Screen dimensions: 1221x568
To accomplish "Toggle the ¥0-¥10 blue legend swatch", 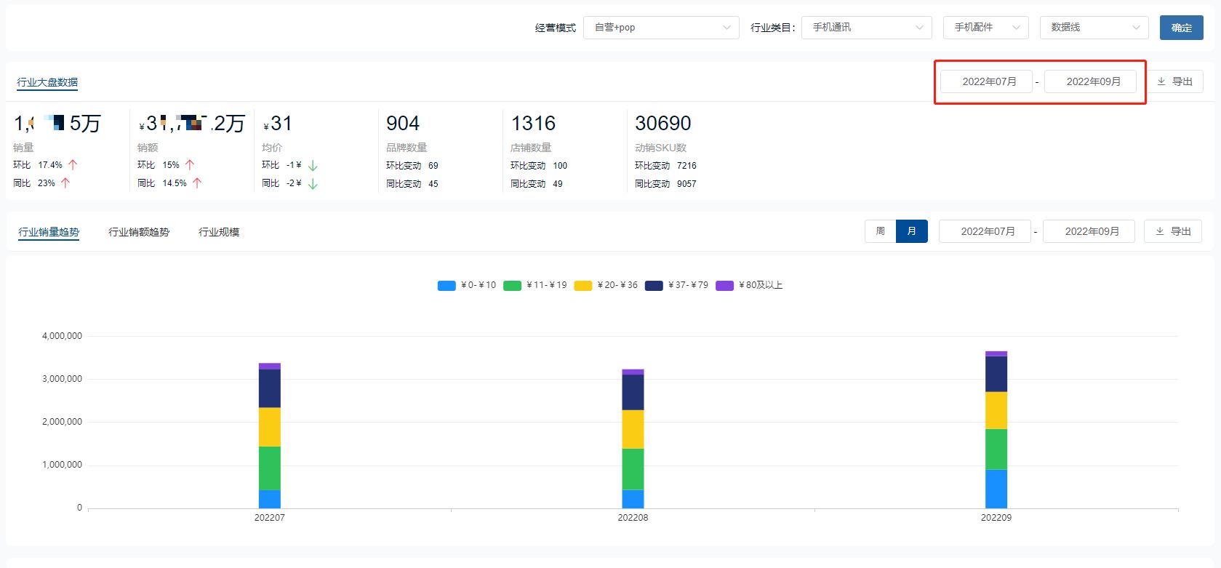I will [x=447, y=286].
